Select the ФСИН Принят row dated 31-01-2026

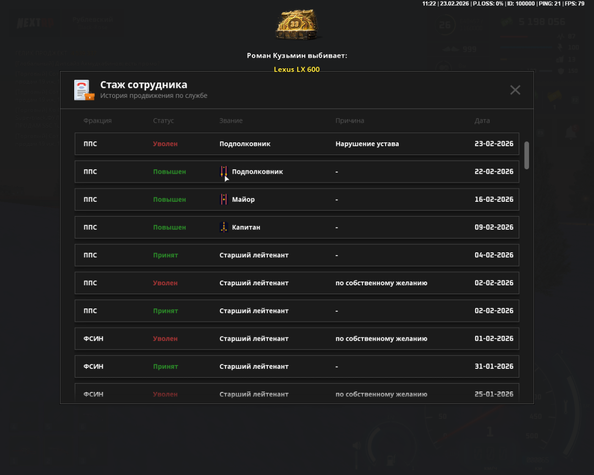pos(296,366)
